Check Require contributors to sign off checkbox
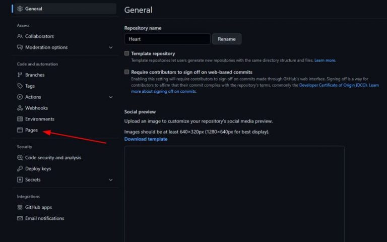The width and height of the screenshot is (387, 242). (x=127, y=72)
